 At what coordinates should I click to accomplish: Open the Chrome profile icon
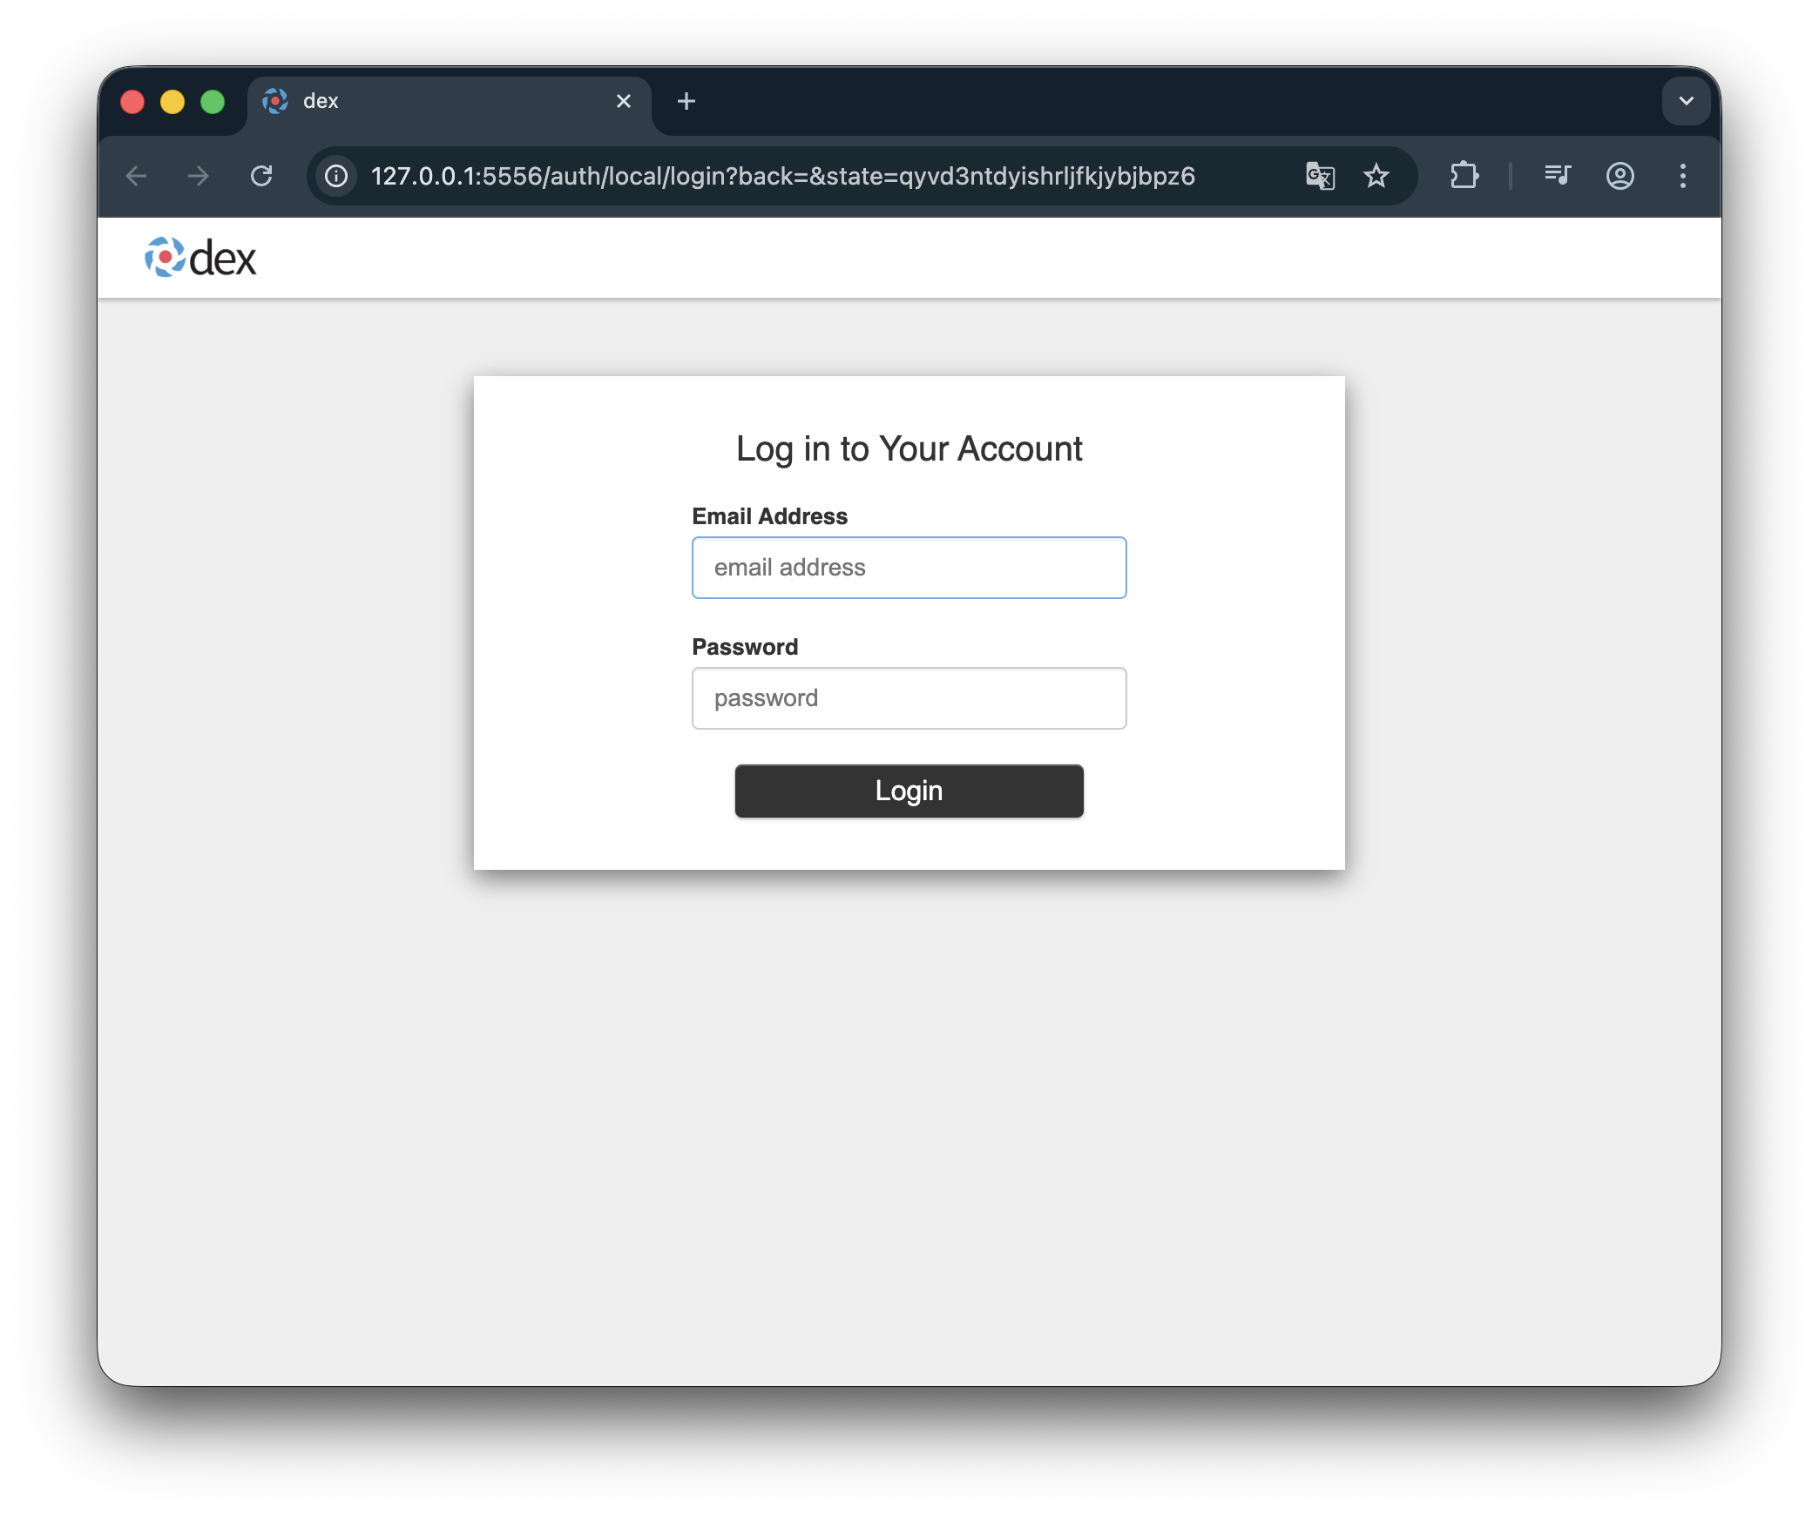pos(1620,176)
